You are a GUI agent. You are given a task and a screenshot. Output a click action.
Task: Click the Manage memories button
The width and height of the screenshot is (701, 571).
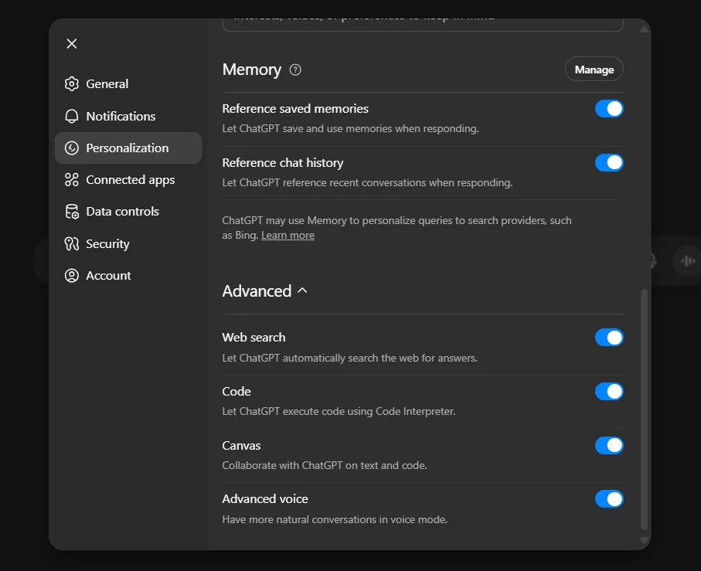point(594,69)
